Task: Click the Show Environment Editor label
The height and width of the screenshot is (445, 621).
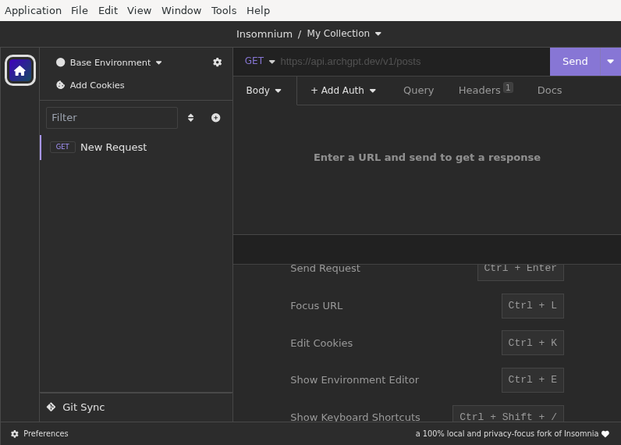Action: click(x=354, y=380)
